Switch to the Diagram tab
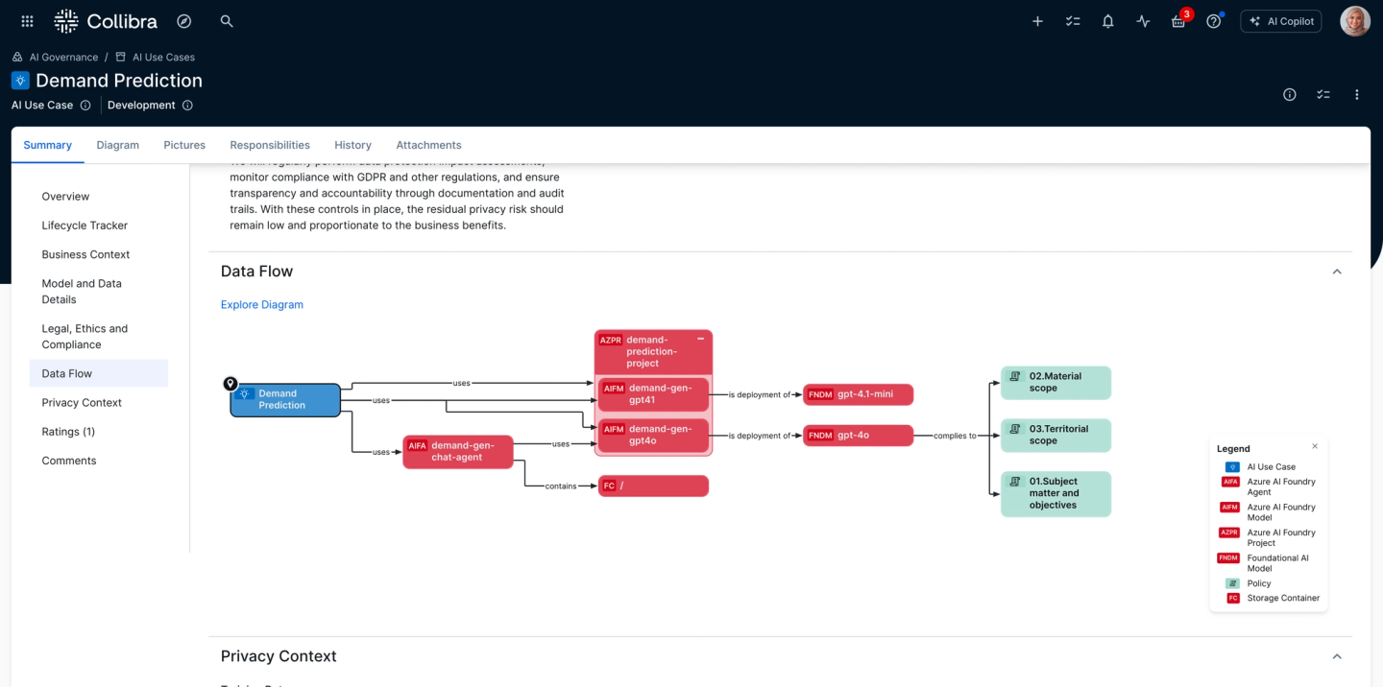Screen dimensions: 1383x687 117,145
